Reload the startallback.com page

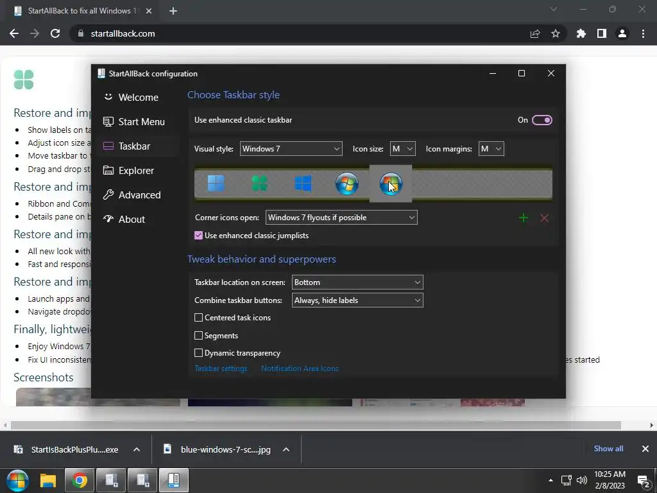click(x=55, y=33)
